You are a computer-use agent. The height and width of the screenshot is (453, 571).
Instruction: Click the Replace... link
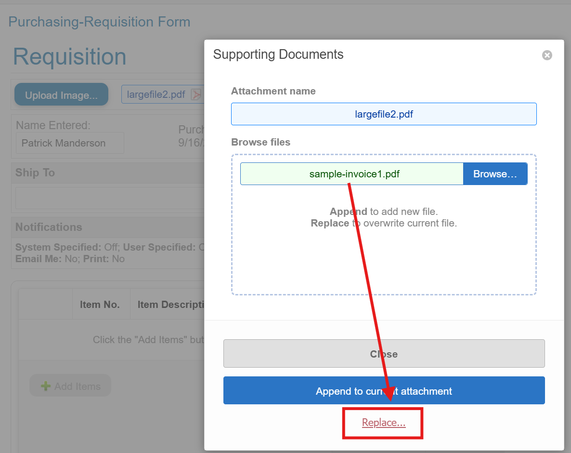383,423
